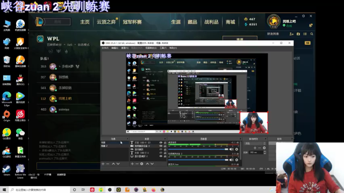
Task: Toggle visibility of window capture source
Action: (161, 150)
